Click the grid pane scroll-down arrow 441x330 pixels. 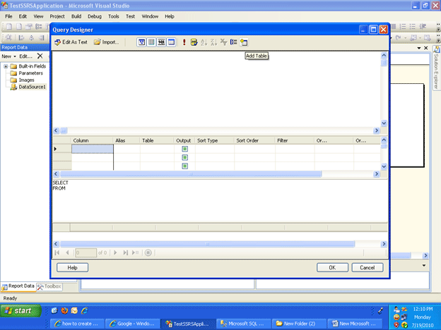tap(384, 166)
